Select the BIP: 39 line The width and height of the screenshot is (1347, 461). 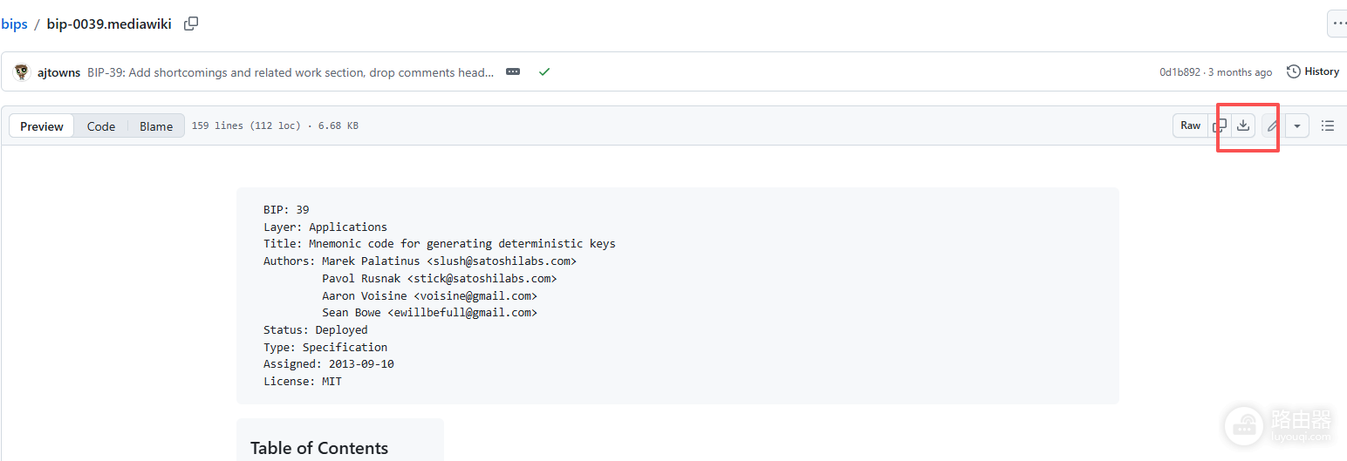pos(286,209)
